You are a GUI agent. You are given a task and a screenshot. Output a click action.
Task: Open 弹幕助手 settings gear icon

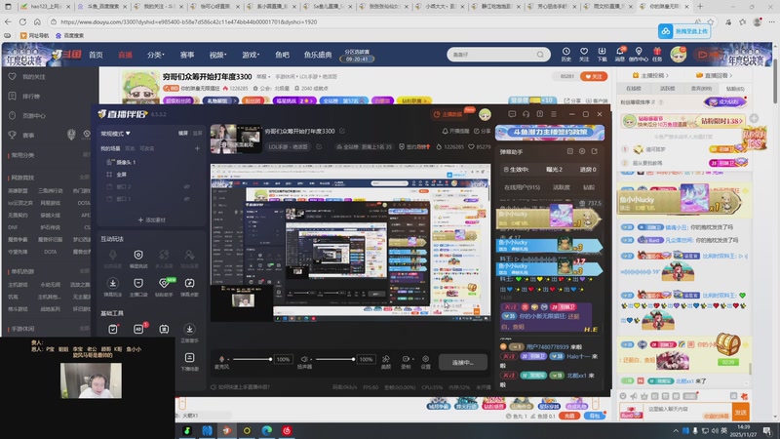tap(582, 151)
